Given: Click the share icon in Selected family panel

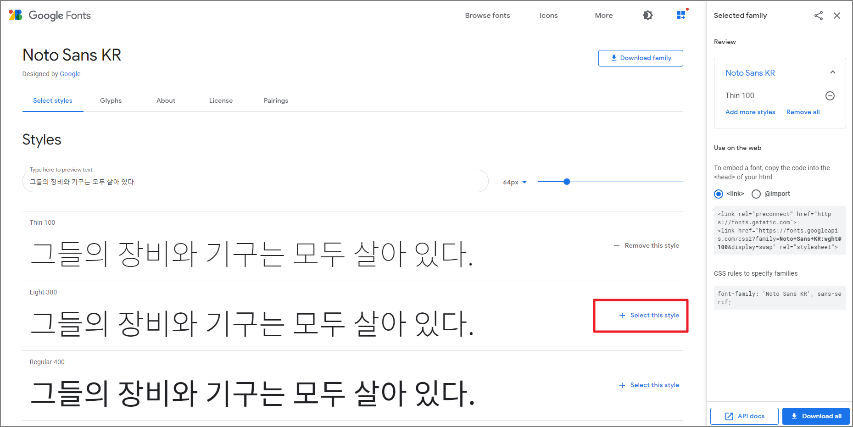Looking at the screenshot, I should 819,16.
